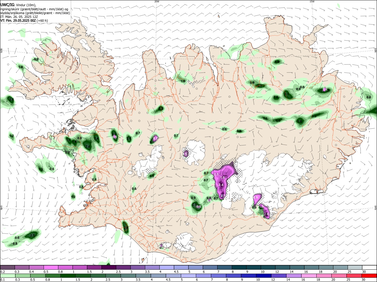Select bottom-row pink swatch labeled 20
The width and height of the screenshot is (377, 282).
point(339,276)
